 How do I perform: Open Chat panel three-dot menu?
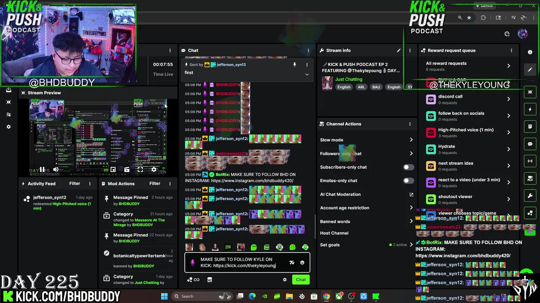(x=308, y=50)
